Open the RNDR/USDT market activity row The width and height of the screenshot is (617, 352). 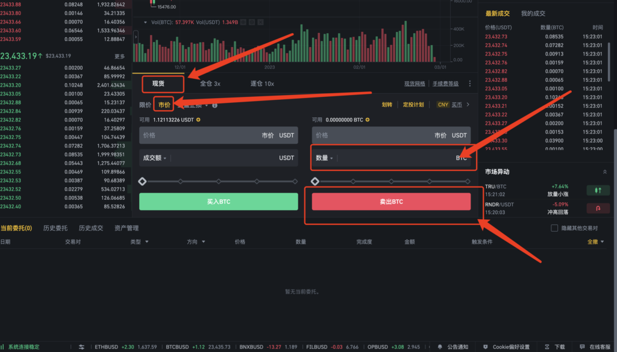point(547,208)
